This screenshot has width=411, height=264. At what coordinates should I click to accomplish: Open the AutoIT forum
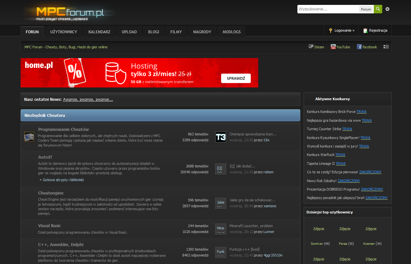click(45, 157)
